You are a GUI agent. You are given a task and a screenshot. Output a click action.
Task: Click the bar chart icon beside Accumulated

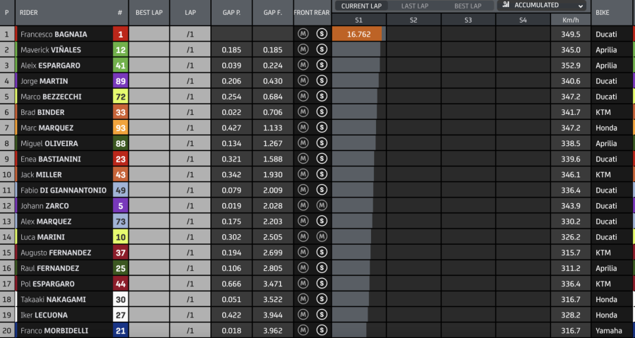click(506, 5)
